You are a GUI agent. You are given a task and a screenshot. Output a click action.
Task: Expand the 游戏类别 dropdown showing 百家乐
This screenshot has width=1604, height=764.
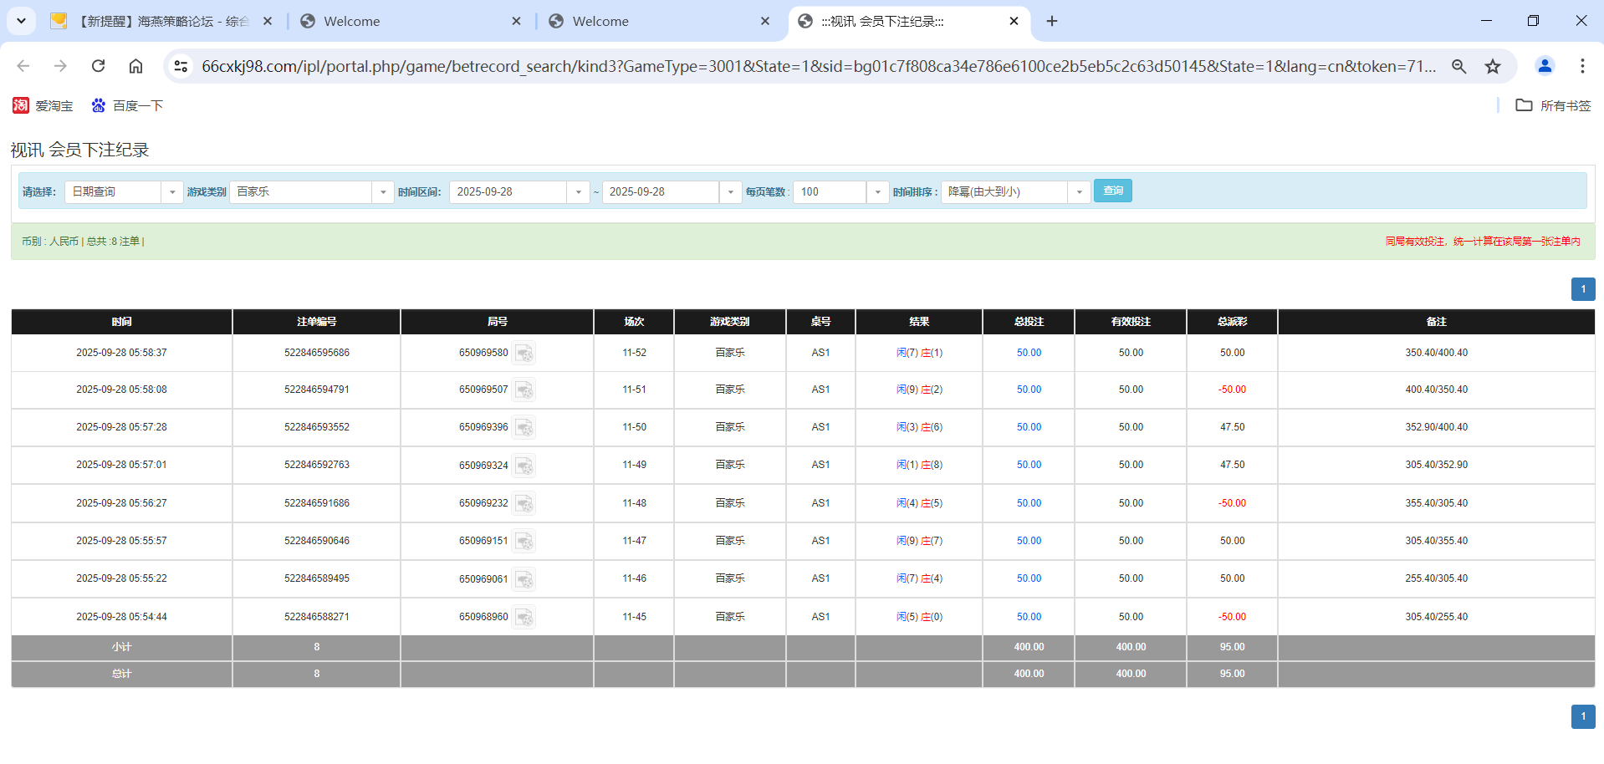(383, 191)
